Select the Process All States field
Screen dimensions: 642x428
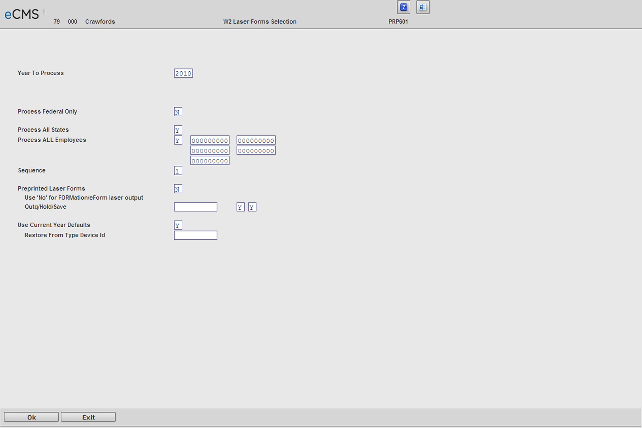(178, 130)
